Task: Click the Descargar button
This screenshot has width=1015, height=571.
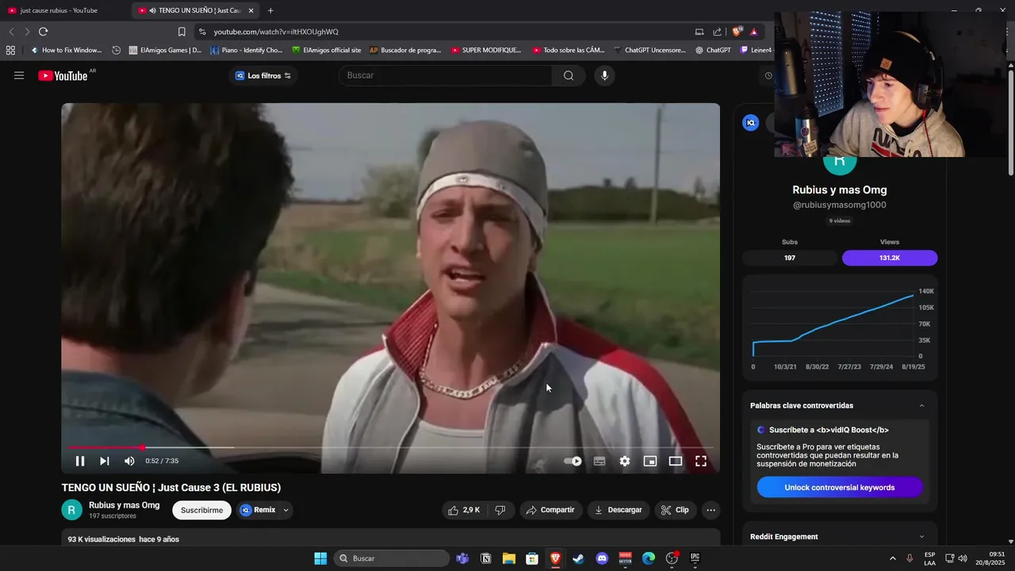Action: coord(618,510)
